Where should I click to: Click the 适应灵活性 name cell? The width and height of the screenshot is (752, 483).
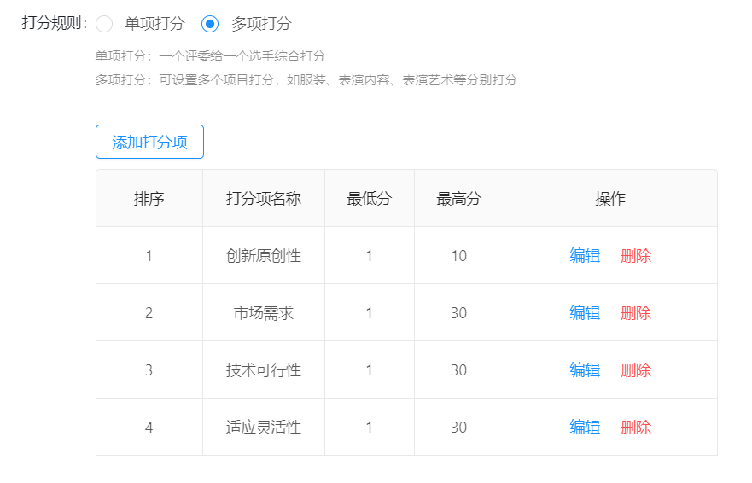(x=264, y=427)
